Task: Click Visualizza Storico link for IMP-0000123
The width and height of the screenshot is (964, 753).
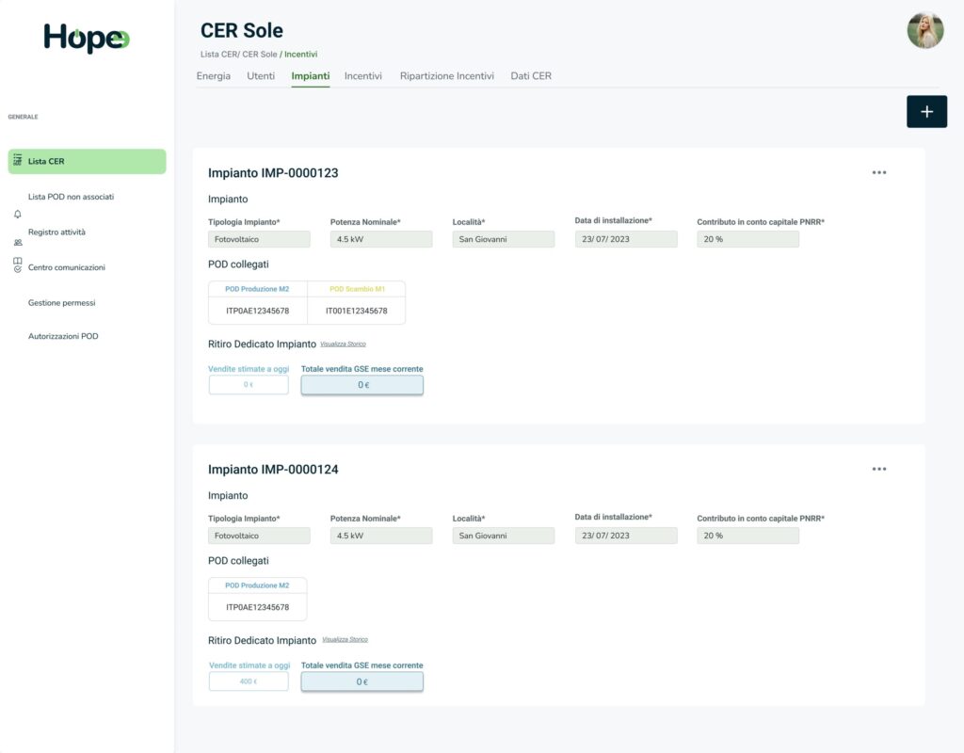Action: pos(343,344)
